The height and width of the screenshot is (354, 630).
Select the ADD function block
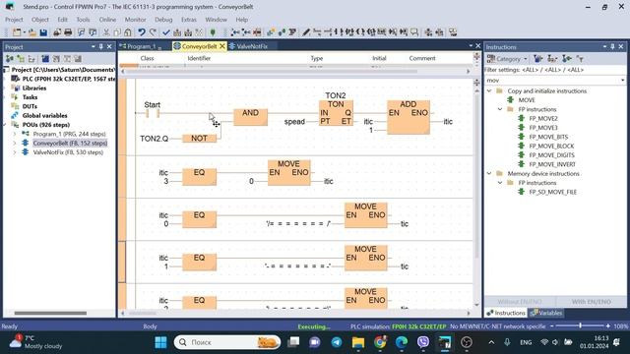[x=409, y=117]
